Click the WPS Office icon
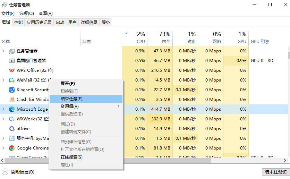 coord(12,70)
